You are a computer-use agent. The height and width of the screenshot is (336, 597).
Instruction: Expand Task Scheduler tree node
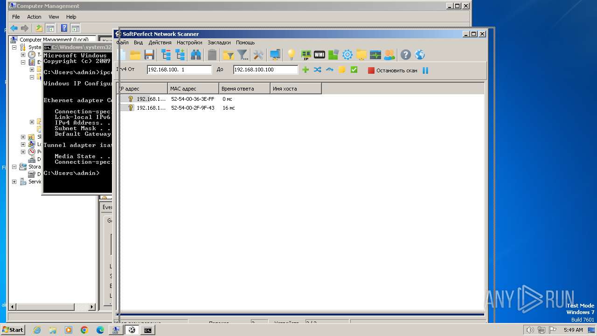pyautogui.click(x=23, y=55)
